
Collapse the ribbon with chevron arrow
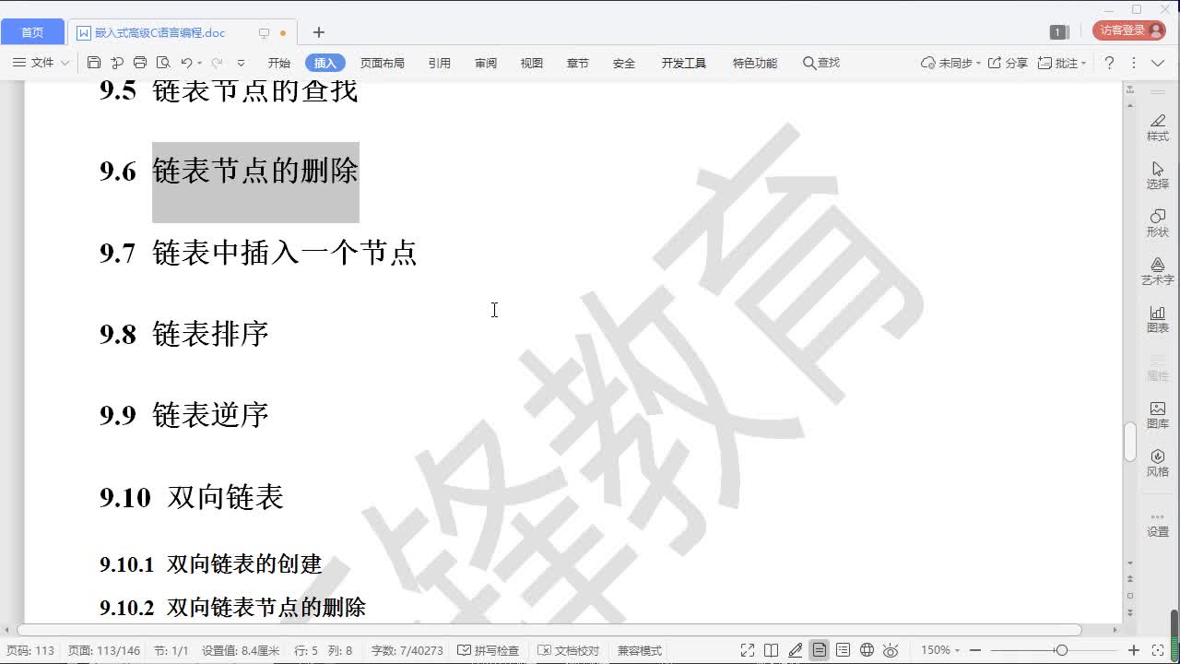[1159, 63]
